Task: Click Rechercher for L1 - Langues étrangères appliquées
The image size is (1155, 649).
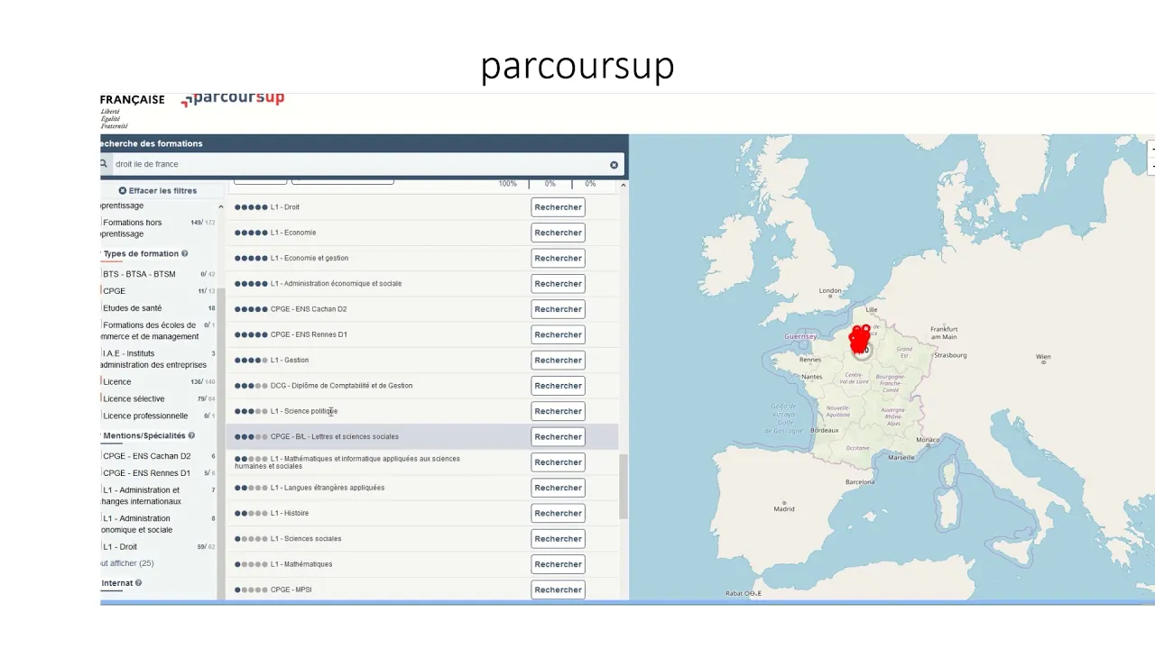Action: click(x=558, y=488)
